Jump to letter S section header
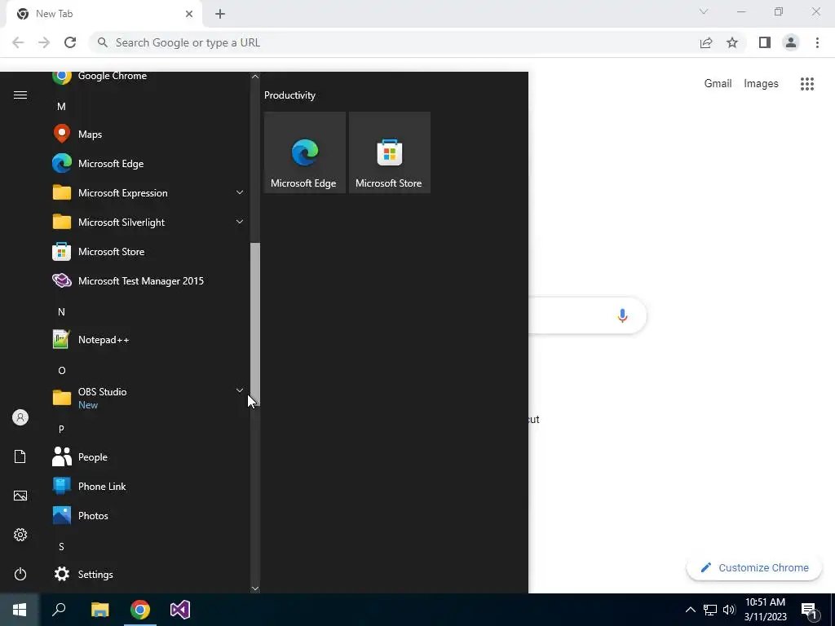 tap(61, 547)
